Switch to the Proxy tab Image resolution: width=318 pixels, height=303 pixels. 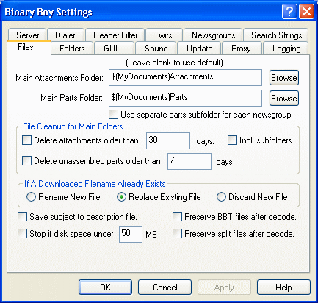pyautogui.click(x=242, y=49)
